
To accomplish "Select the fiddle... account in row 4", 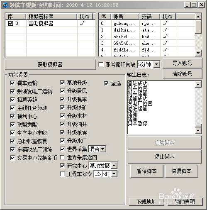I will pyautogui.click(x=147, y=50).
